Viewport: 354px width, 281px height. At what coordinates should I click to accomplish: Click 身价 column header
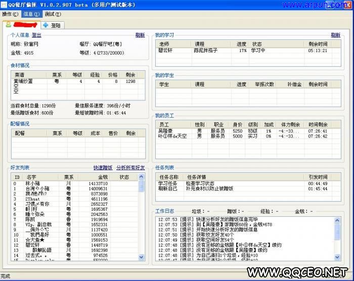pos(237,125)
